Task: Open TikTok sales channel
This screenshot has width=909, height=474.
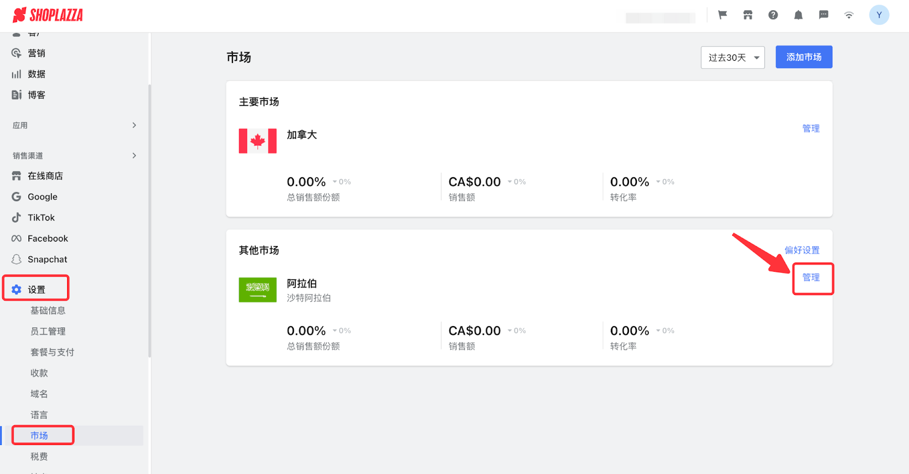Action: coord(41,218)
